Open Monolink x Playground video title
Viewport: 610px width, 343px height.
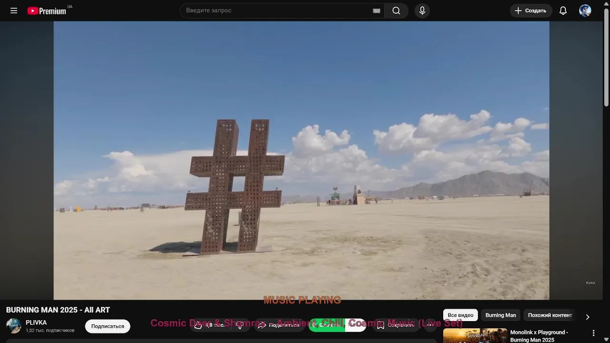pos(539,336)
